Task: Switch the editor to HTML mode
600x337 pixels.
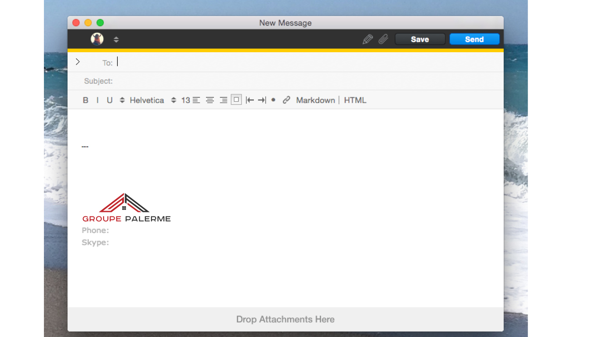Action: (355, 100)
